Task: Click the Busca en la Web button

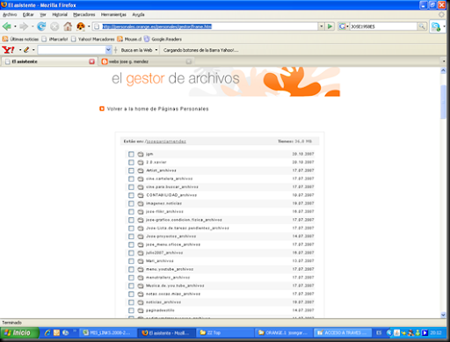Action: 136,50
